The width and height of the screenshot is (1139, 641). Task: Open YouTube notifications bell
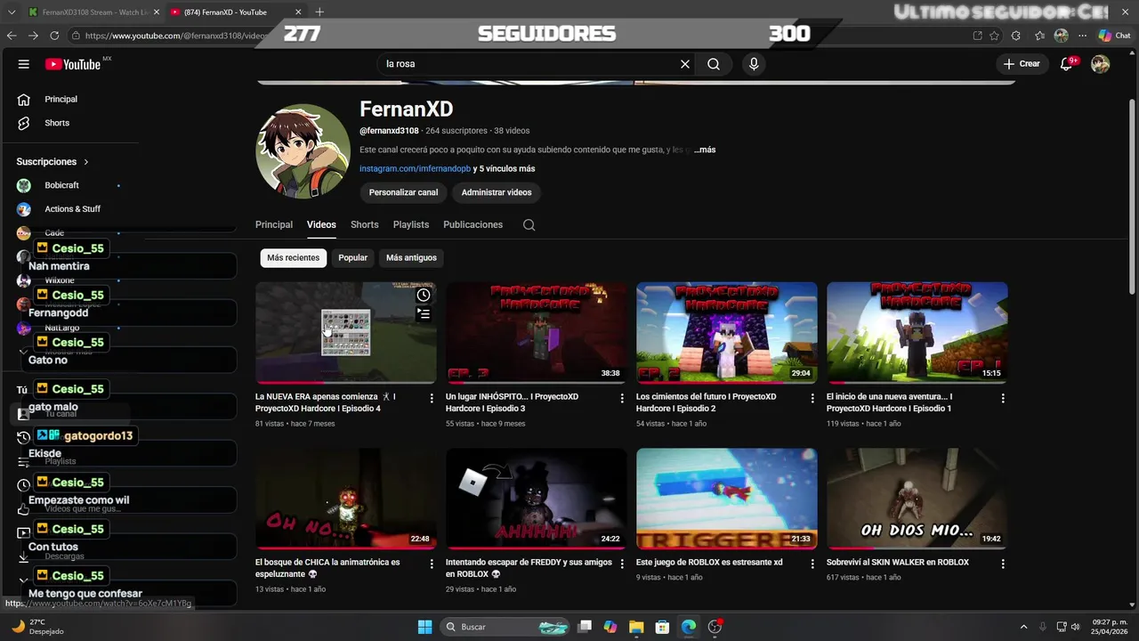[1066, 64]
